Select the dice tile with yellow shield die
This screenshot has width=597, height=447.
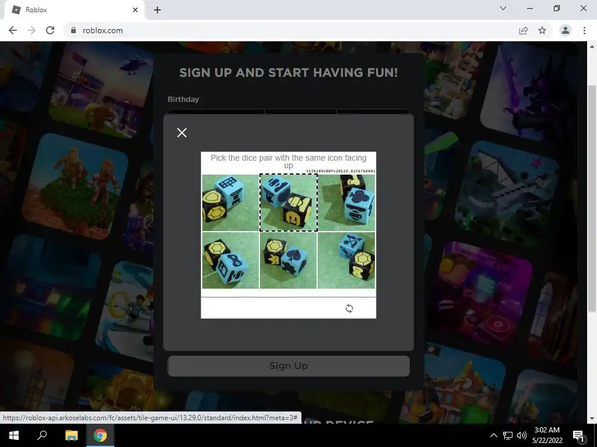(230, 203)
